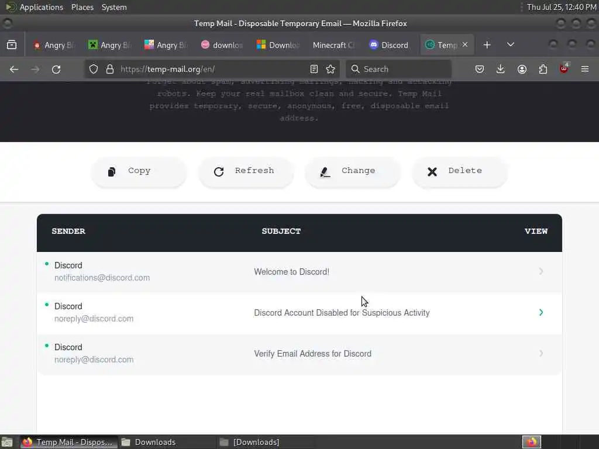Image resolution: width=599 pixels, height=449 pixels.
Task: Click the show desktop icon in taskbar
Action: coord(7,442)
